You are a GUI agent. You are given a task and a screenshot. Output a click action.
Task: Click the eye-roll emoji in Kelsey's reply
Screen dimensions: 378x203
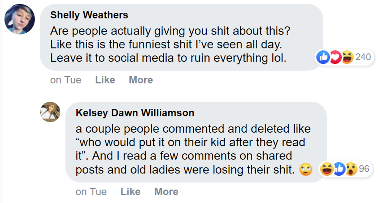pos(305,170)
